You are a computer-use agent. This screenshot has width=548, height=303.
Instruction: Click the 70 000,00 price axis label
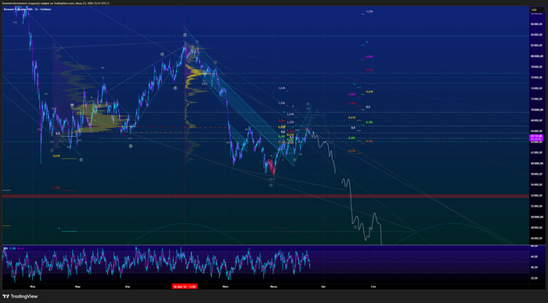point(537,110)
